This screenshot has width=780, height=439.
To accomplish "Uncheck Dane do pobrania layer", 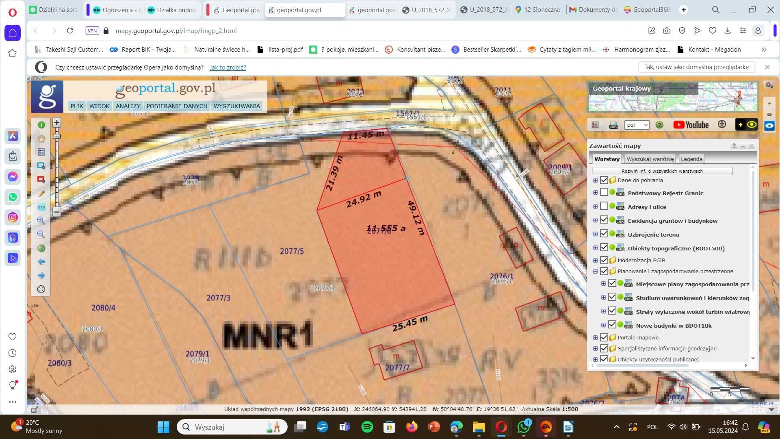I will point(604,180).
